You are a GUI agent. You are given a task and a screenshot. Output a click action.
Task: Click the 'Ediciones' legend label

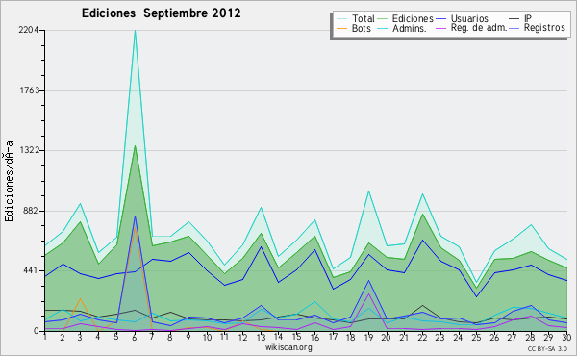coord(413,18)
